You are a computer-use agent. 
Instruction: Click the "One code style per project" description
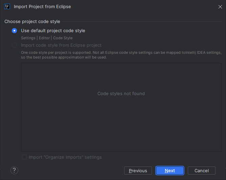tap(121, 55)
